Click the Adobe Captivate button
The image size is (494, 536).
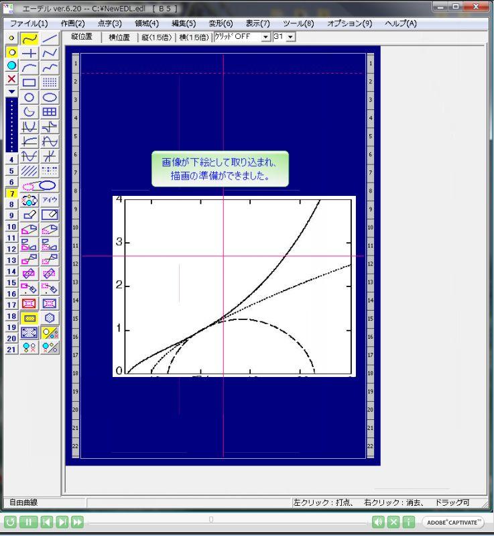(452, 522)
